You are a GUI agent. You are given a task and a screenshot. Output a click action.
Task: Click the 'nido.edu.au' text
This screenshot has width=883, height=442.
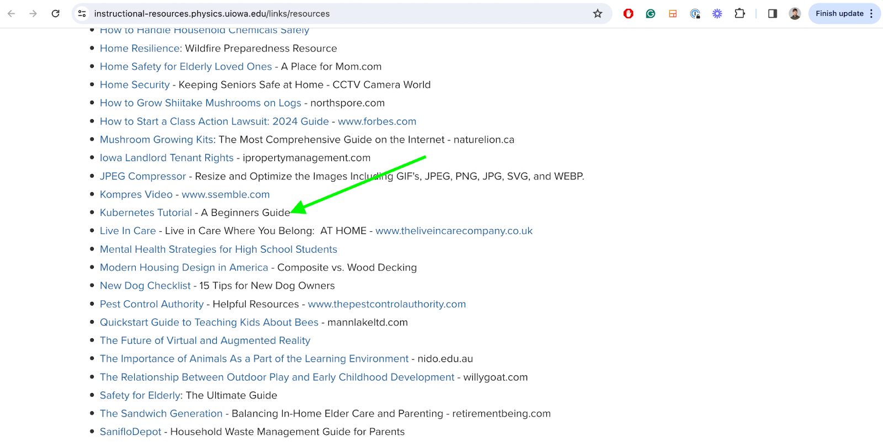coord(445,359)
